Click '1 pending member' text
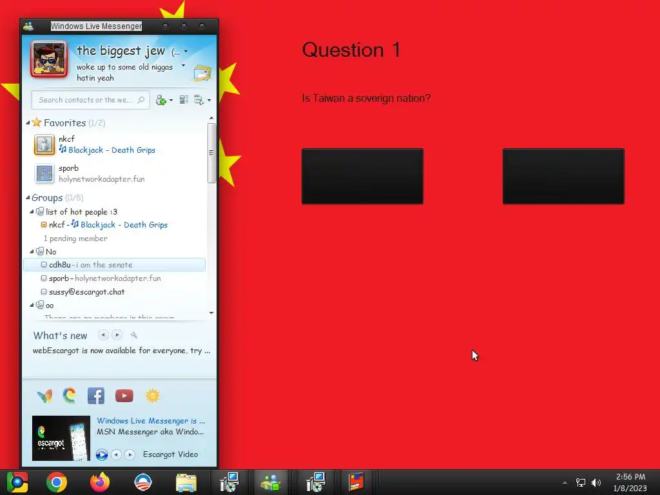 tap(75, 238)
